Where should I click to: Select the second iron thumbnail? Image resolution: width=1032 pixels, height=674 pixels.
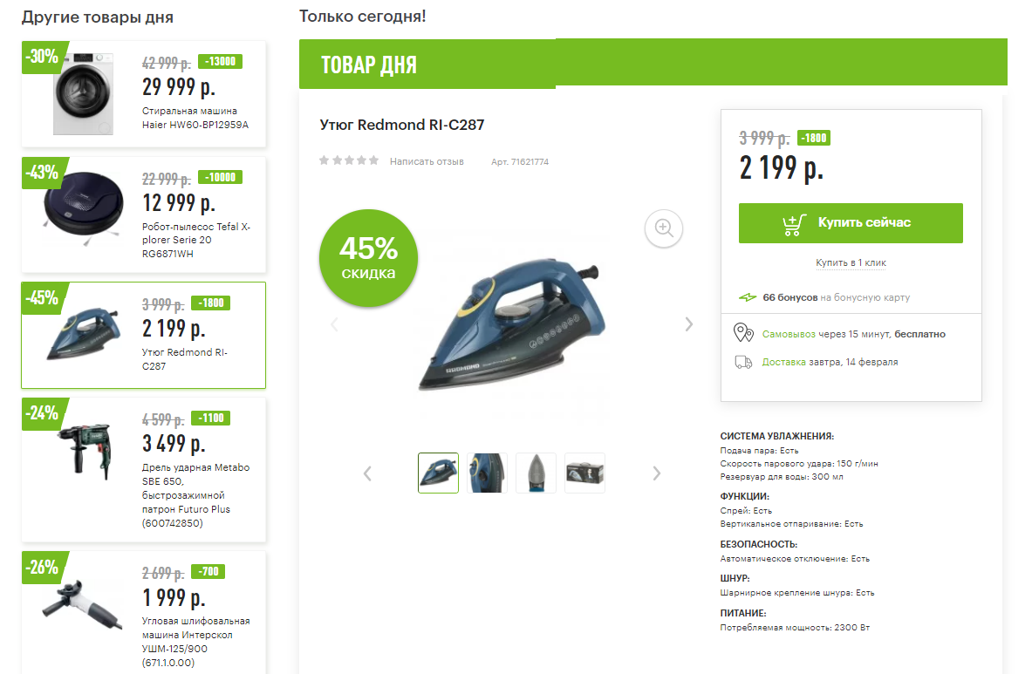487,473
